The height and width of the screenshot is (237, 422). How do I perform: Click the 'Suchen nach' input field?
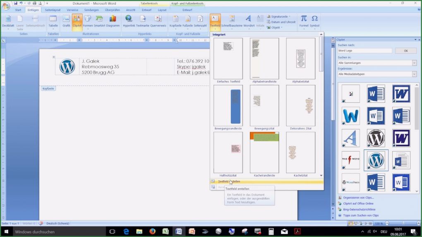[364, 51]
